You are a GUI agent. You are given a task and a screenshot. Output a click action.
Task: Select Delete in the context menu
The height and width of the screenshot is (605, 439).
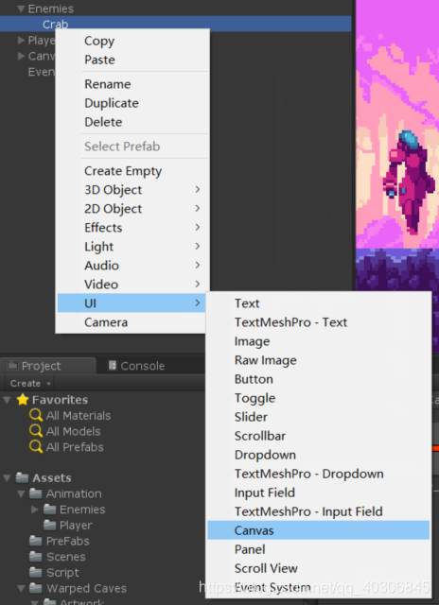pos(132,122)
